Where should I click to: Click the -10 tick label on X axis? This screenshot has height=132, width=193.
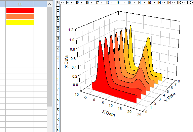(x=76, y=94)
